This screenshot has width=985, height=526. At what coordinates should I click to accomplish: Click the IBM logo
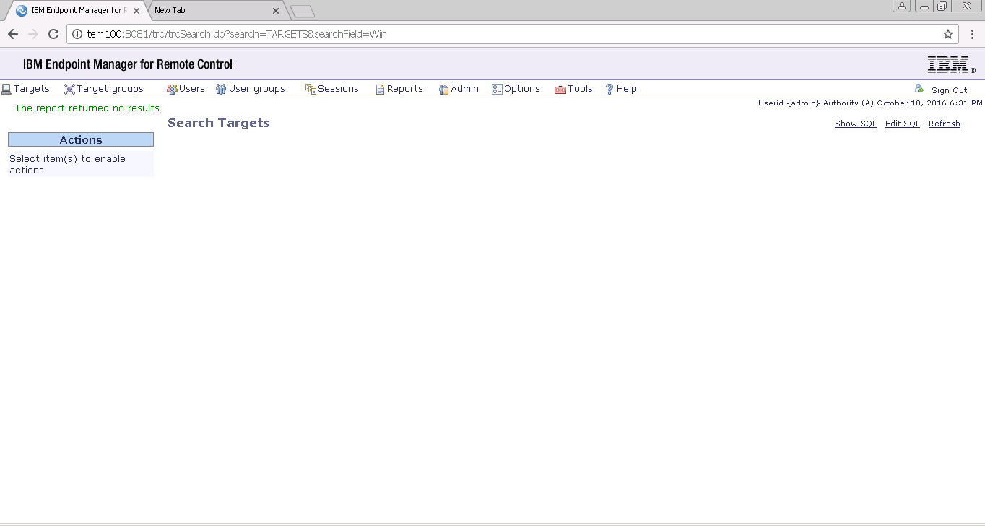click(951, 65)
